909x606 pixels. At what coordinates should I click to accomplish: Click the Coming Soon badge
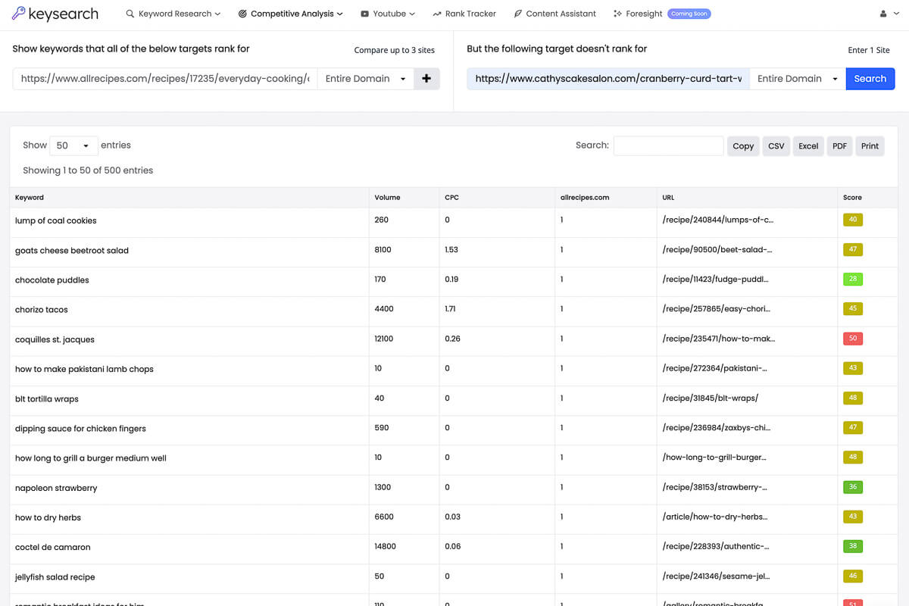[689, 14]
